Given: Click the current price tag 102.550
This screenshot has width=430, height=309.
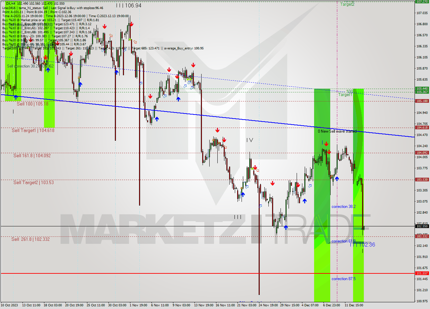Looking at the screenshot, I should coord(422,226).
